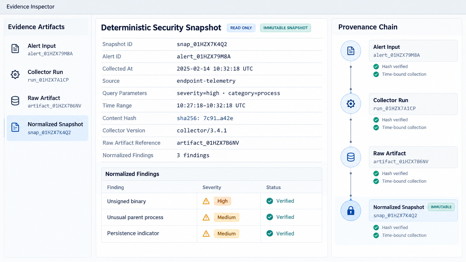Click the warning triangle in Unsigned binary row
The width and height of the screenshot is (466, 262).
click(x=206, y=201)
